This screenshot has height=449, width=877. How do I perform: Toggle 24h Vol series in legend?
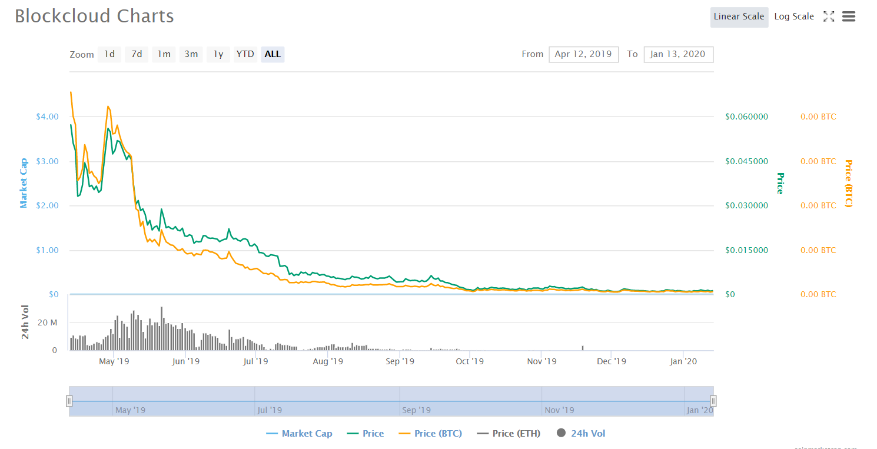580,434
